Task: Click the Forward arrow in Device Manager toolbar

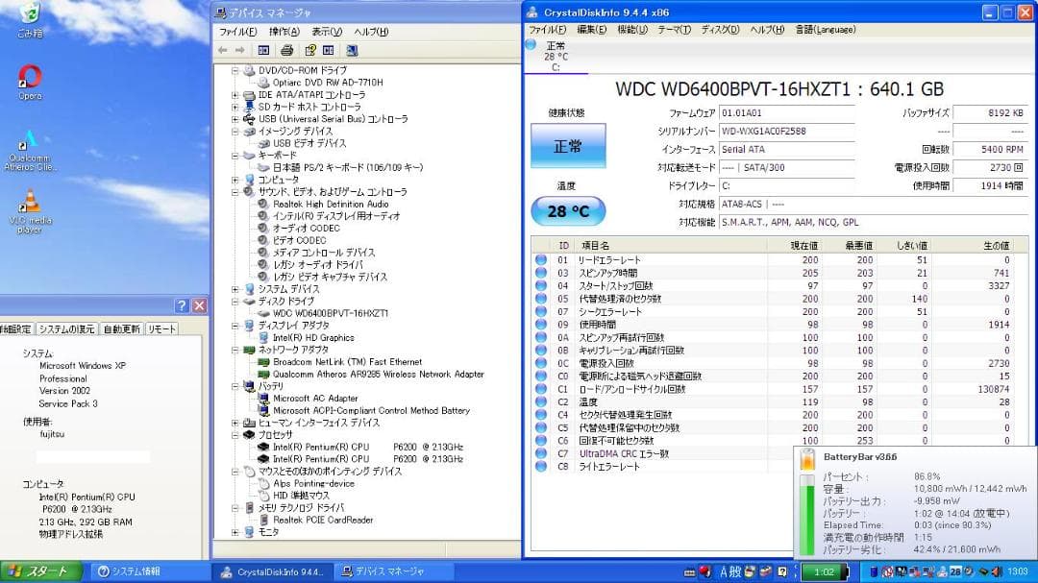Action: pos(239,50)
